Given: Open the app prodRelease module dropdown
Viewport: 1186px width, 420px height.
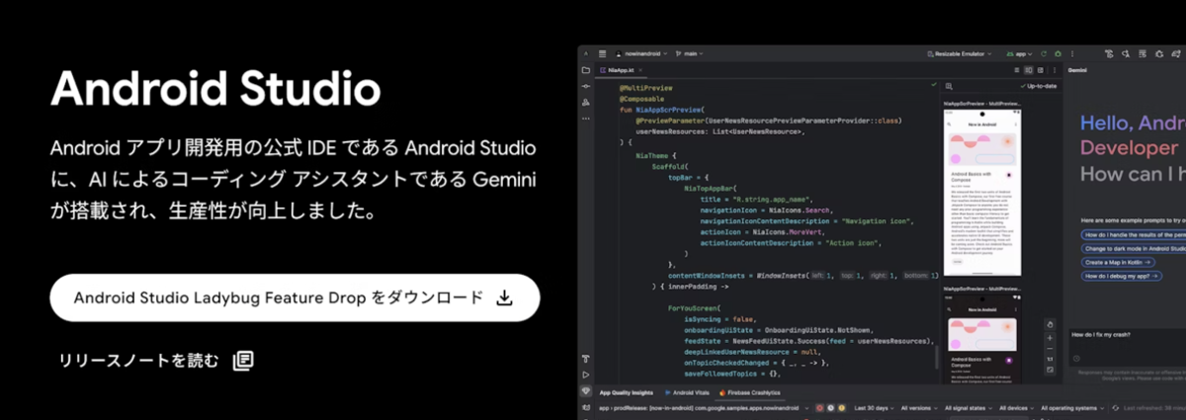Looking at the screenshot, I should 704,407.
